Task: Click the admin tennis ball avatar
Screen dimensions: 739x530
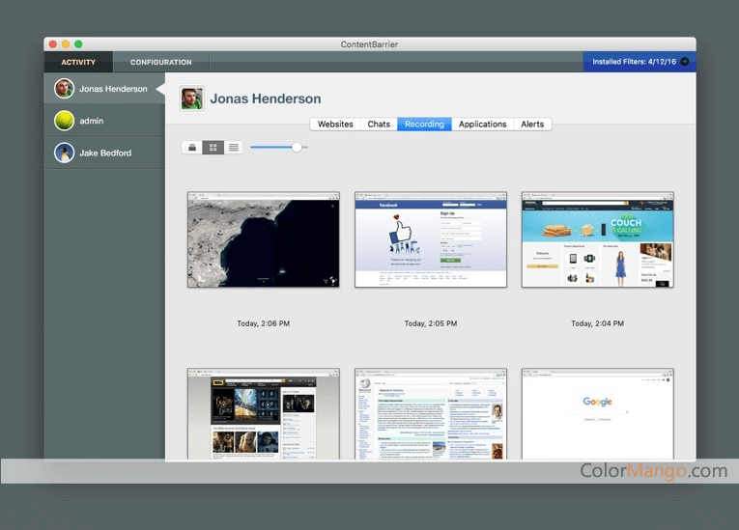Action: click(x=64, y=121)
